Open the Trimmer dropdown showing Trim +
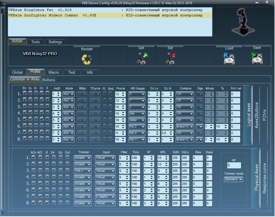Image resolution: width=275 pixels, height=217 pixels. (82, 171)
